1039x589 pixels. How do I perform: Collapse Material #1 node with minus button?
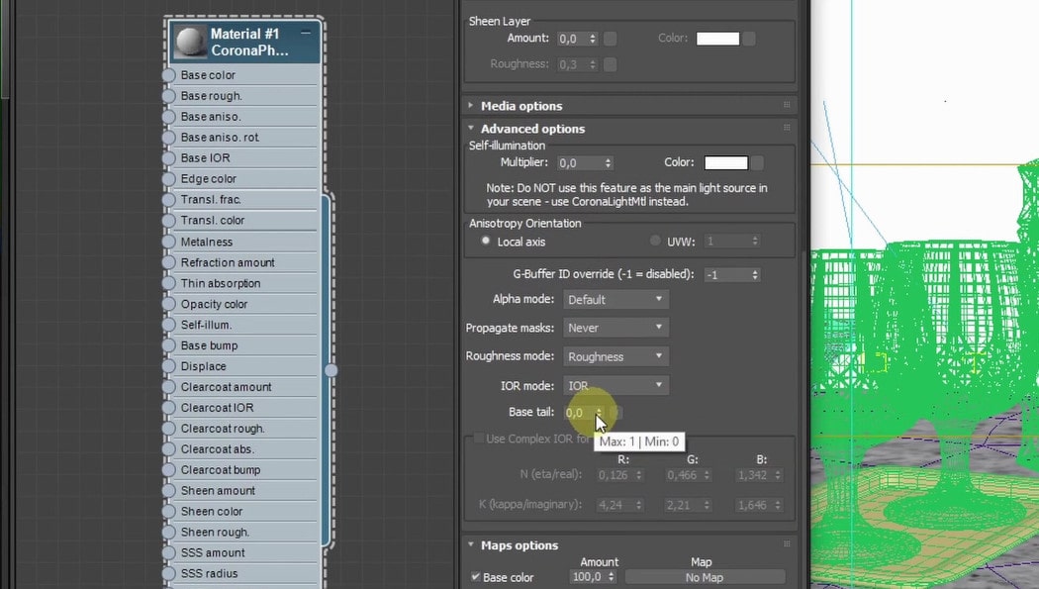(306, 33)
